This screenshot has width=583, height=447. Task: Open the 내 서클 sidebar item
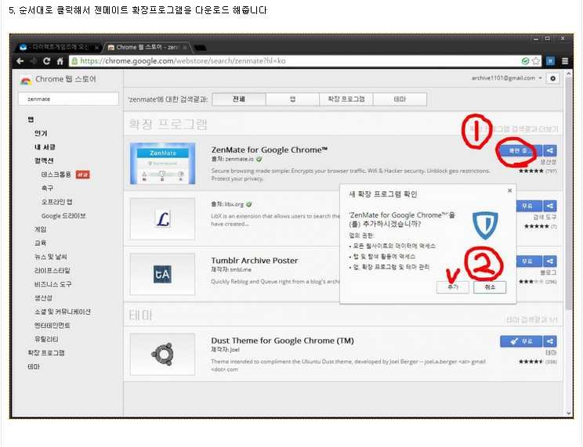click(x=45, y=146)
